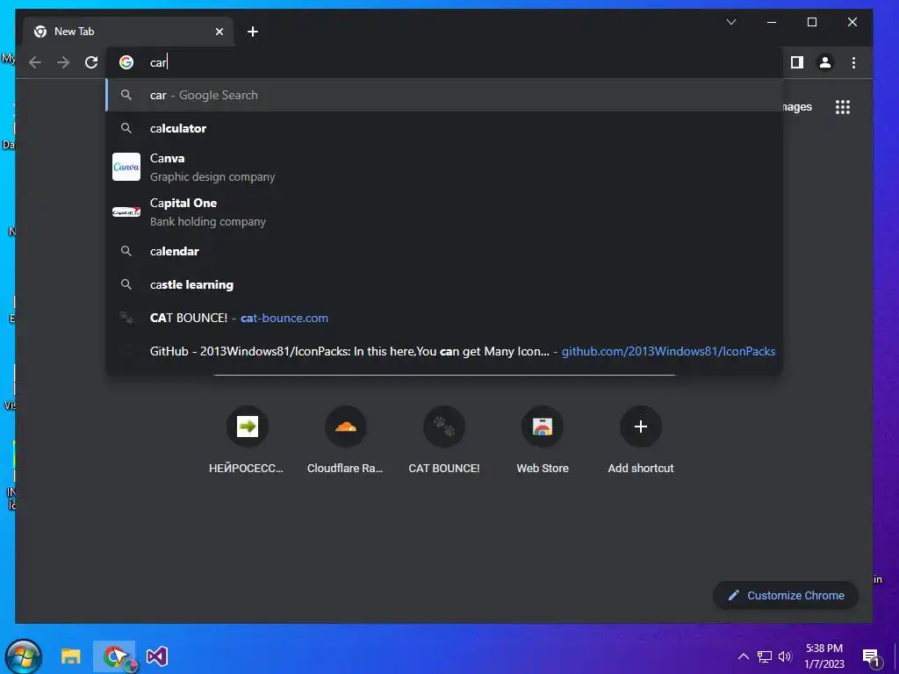This screenshot has width=899, height=674.
Task: Select 'car - Google Search' suggestion
Action: (444, 95)
